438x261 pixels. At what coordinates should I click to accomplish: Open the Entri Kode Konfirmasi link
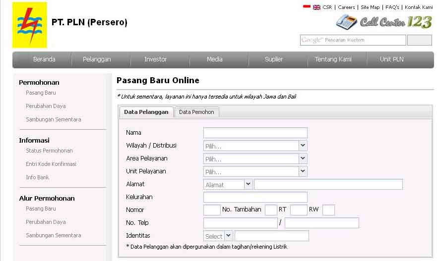click(x=51, y=164)
